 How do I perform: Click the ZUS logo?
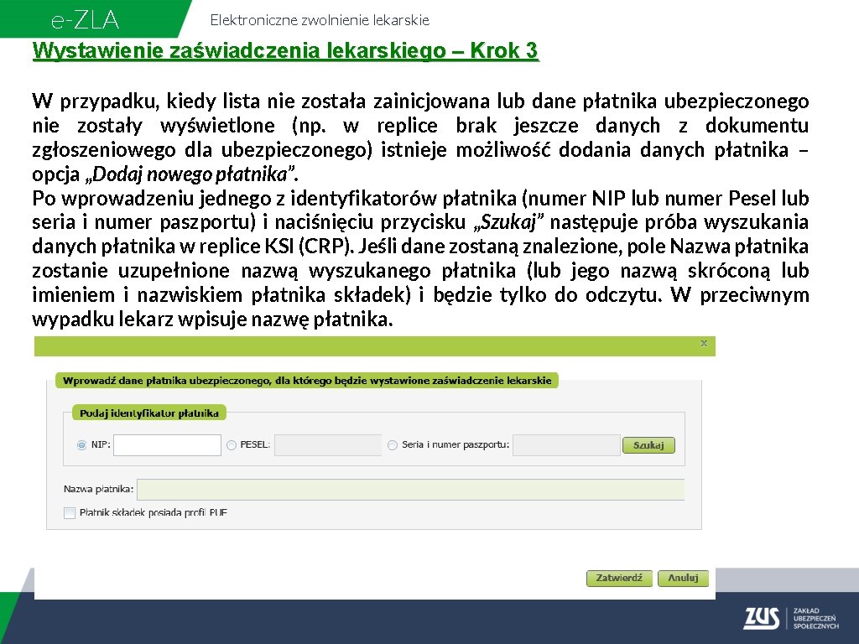tap(761, 618)
